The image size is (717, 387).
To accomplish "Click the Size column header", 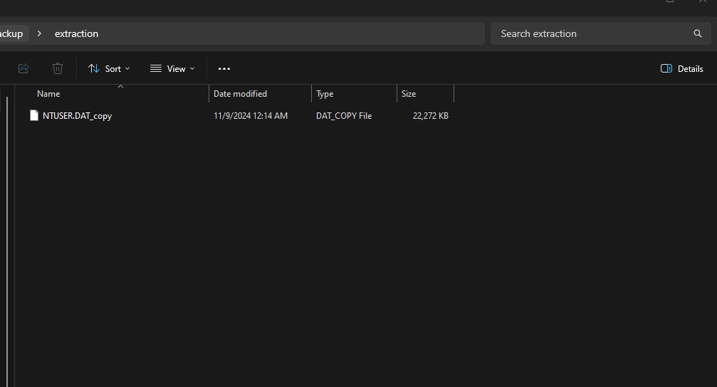I will pos(409,94).
